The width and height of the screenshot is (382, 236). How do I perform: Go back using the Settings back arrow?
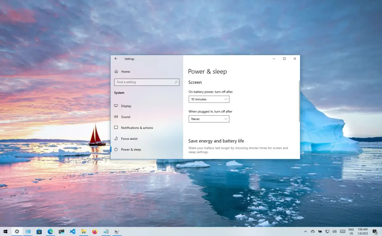coord(116,59)
